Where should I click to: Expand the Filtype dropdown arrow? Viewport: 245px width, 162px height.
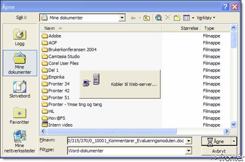point(189,151)
